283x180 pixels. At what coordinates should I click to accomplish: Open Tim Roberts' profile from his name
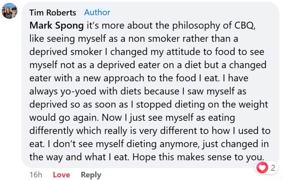[53, 12]
